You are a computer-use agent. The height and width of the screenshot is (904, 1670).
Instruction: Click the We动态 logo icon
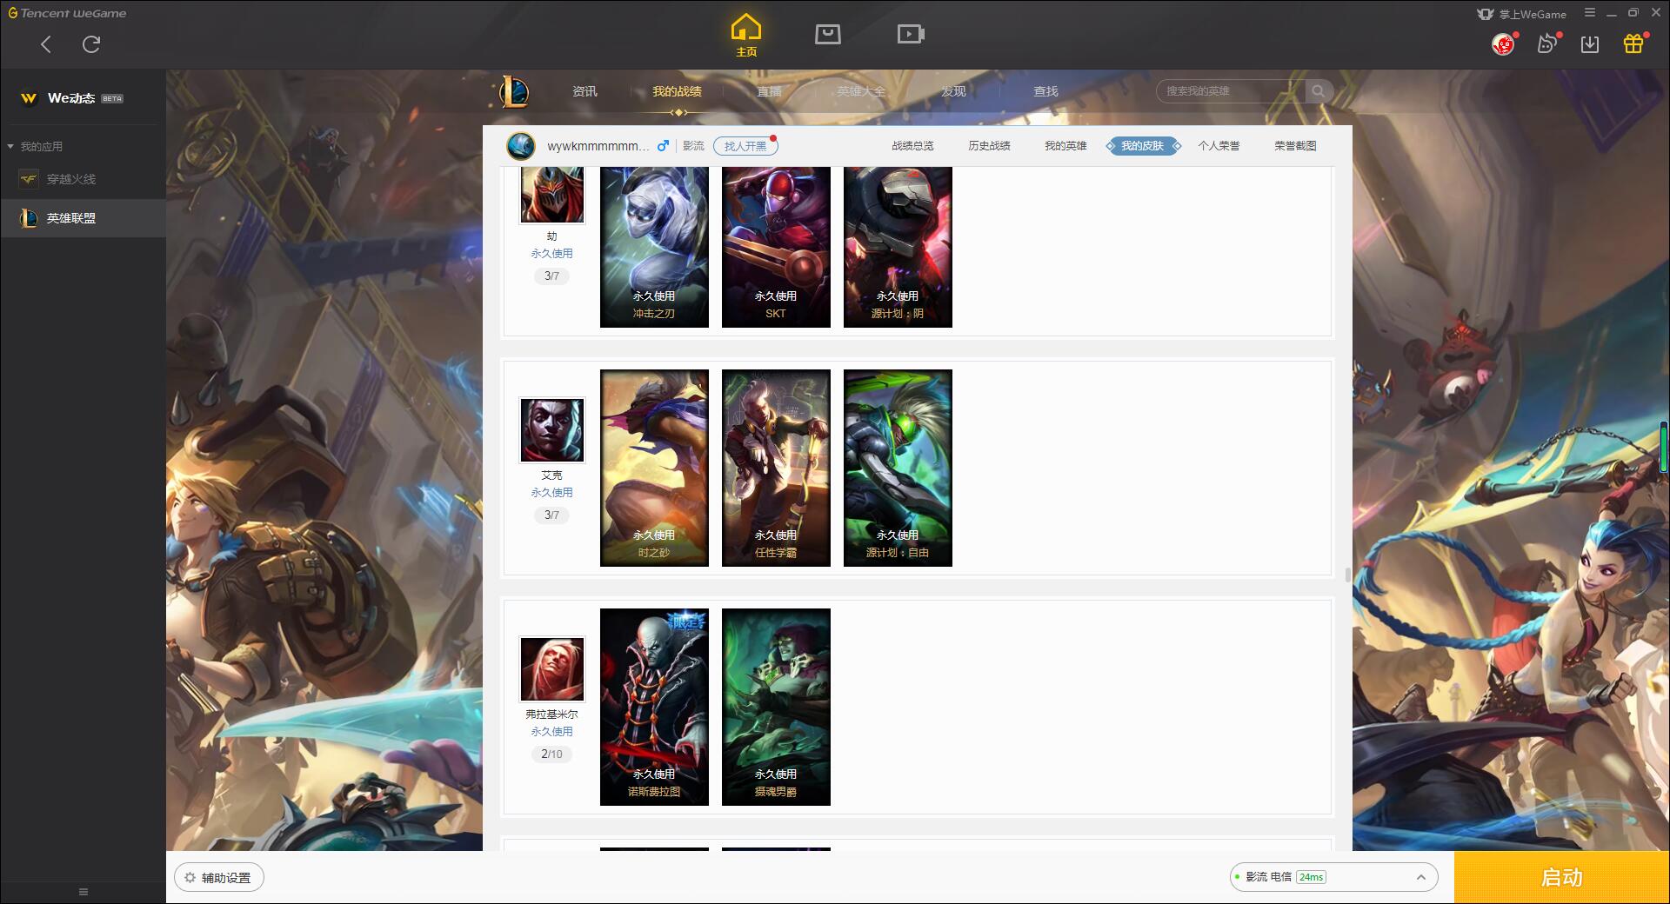coord(29,98)
